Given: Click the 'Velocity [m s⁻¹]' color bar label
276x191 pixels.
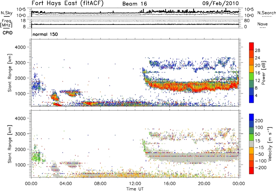Looking at the screenshot, I should [270, 144].
